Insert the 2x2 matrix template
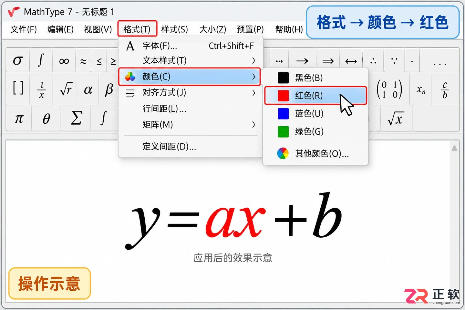The width and height of the screenshot is (465, 310). tap(389, 89)
